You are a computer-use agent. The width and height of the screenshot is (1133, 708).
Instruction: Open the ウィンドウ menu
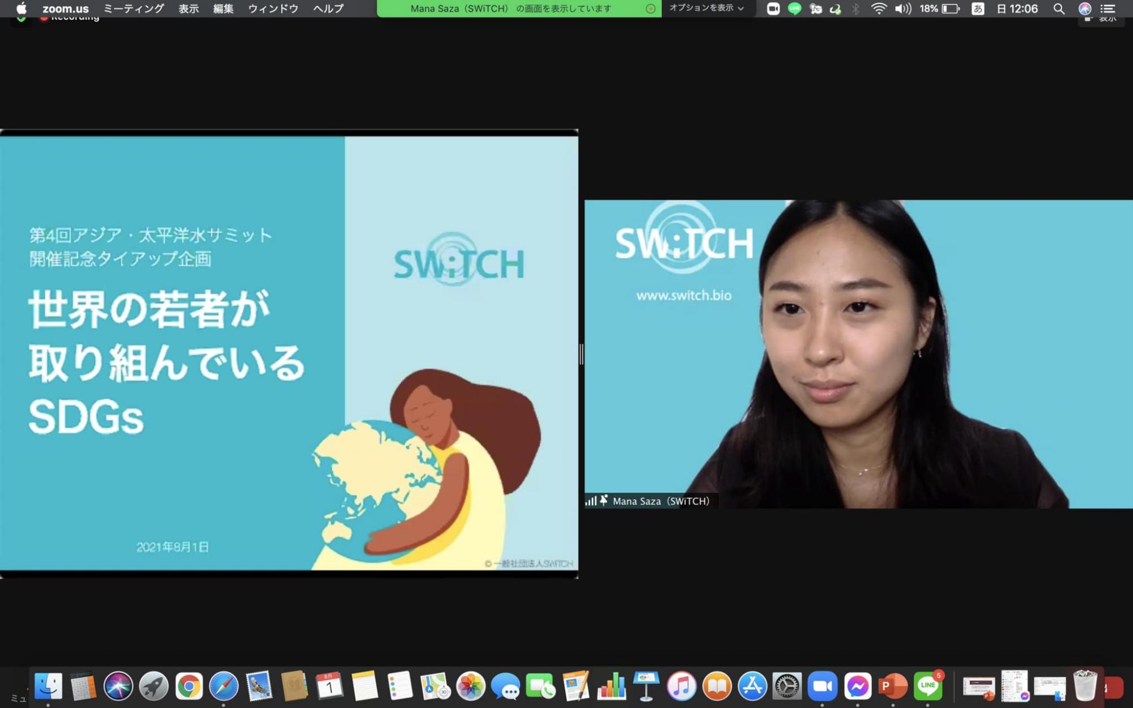(273, 8)
